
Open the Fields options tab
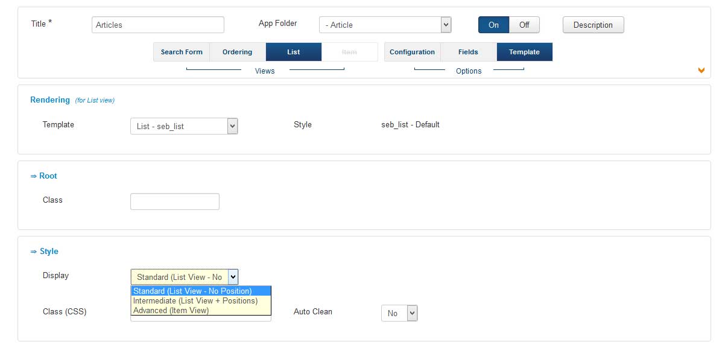point(469,52)
